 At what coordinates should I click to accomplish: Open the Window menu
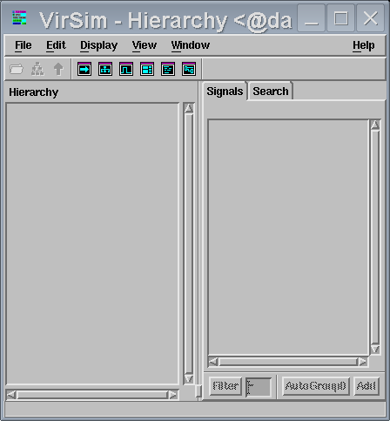[x=191, y=45]
